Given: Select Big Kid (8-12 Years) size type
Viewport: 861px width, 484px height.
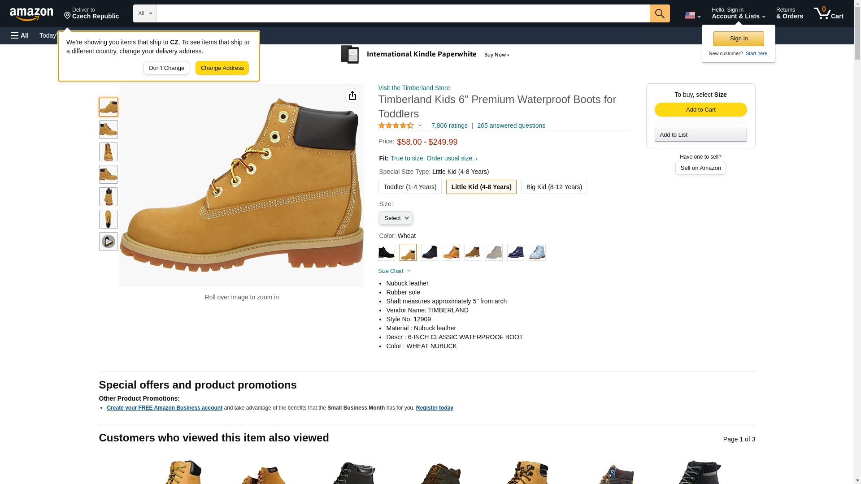Looking at the screenshot, I should point(554,187).
